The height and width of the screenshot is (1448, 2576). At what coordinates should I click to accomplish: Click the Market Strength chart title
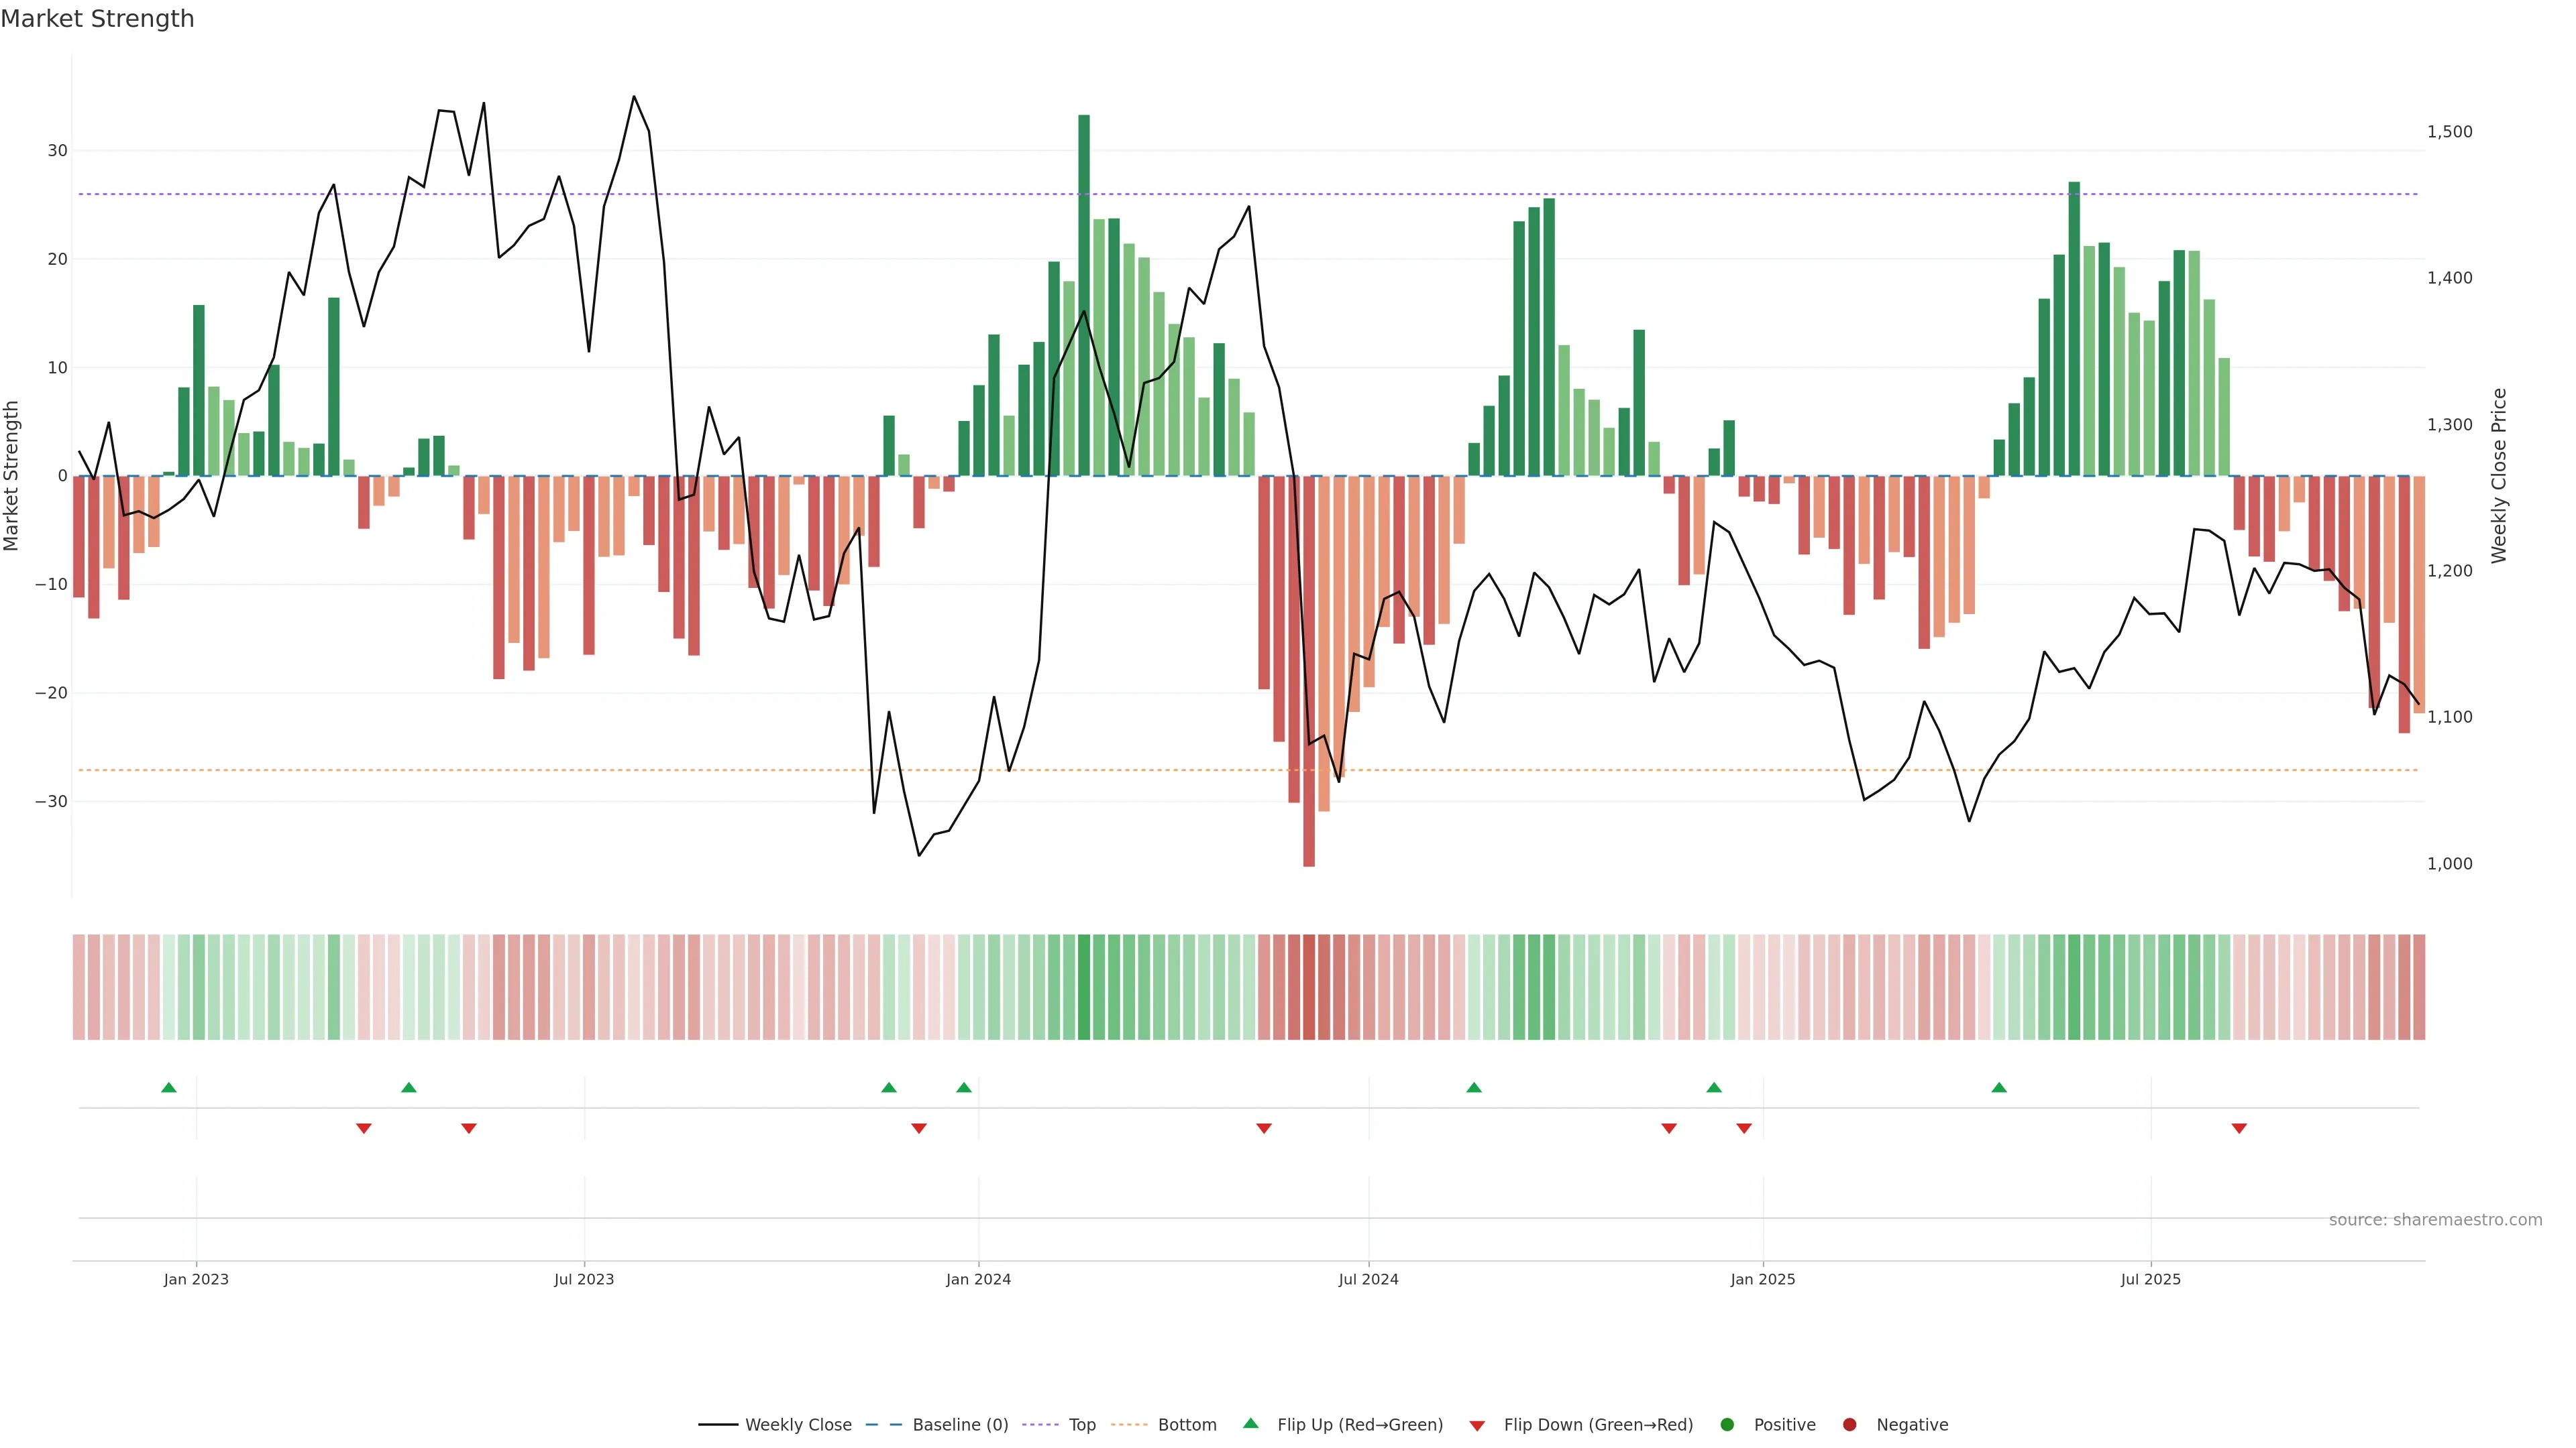click(97, 19)
